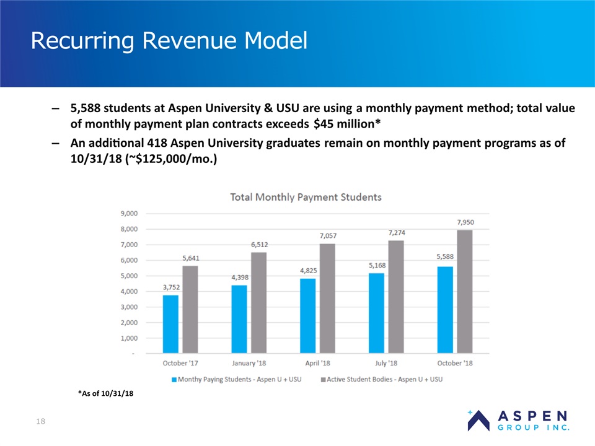Click the "4,398" data label
Screen dimensions: 595x446
pyautogui.click(x=240, y=278)
